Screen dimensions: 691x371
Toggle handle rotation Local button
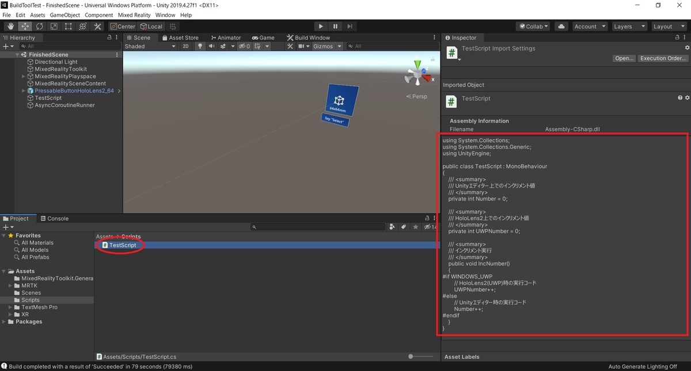[x=151, y=26]
